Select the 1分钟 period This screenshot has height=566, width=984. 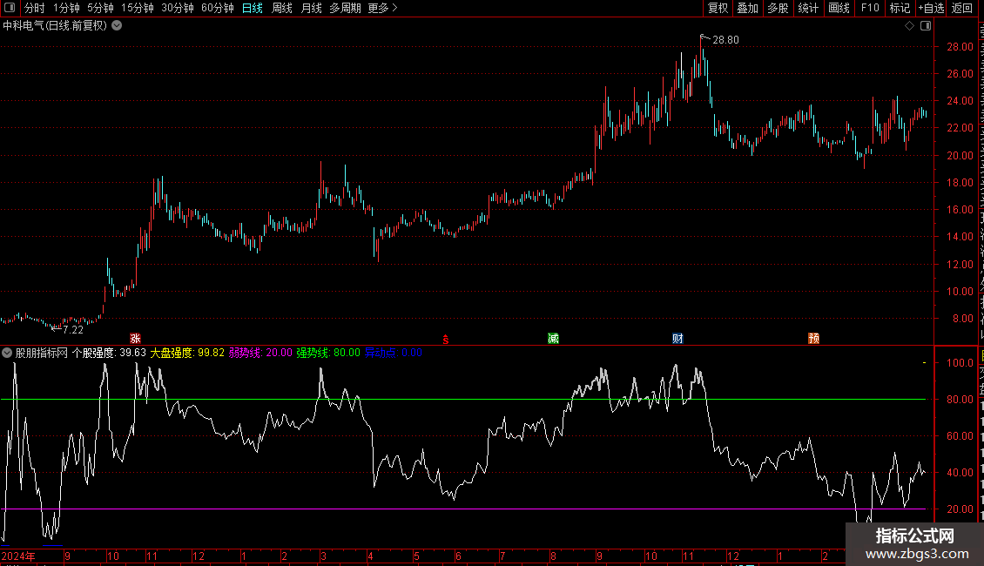(x=66, y=8)
